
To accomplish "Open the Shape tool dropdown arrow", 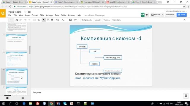I will 60,20.
